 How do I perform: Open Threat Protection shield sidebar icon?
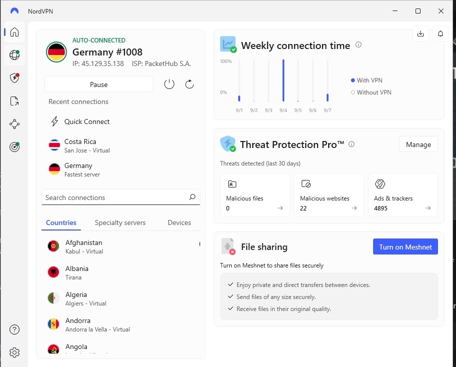14,78
